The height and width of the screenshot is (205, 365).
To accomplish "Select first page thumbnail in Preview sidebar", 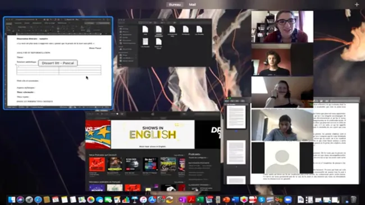I will [x=236, y=117].
